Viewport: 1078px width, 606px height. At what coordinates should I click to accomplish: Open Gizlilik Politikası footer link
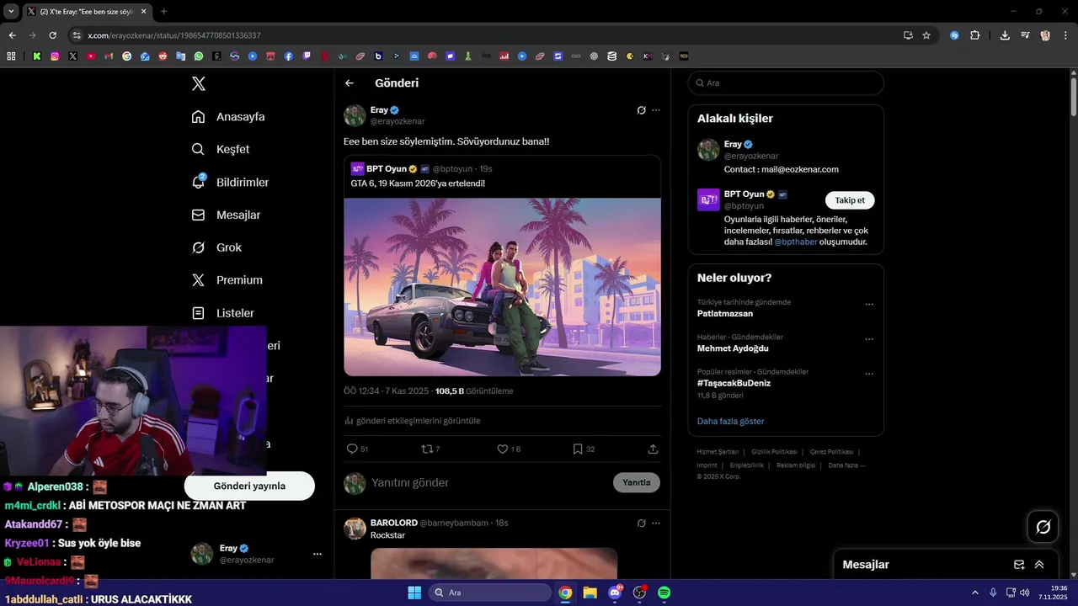pos(774,452)
